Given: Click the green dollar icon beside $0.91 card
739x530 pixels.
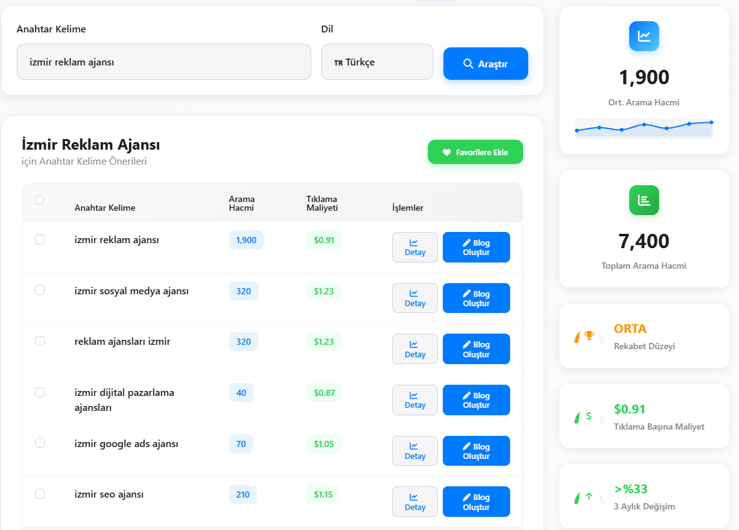Looking at the screenshot, I should (589, 416).
